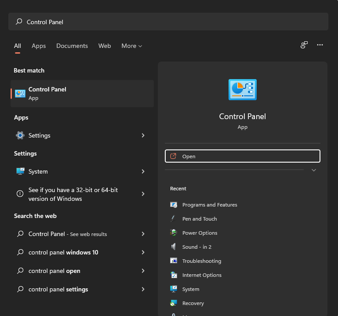Viewport: 338px width, 316px height.
Task: Click the Pen and Touch icon
Action: tap(173, 219)
